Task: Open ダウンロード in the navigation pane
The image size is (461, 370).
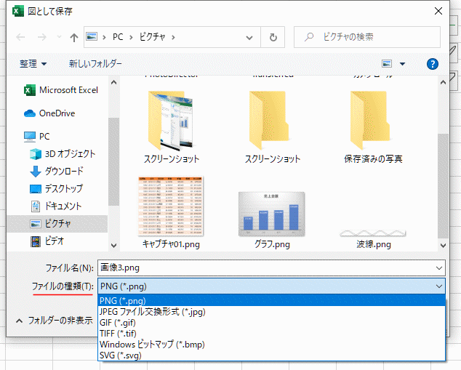Action: (x=57, y=171)
